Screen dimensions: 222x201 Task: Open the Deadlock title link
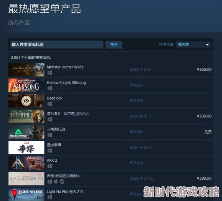point(55,98)
